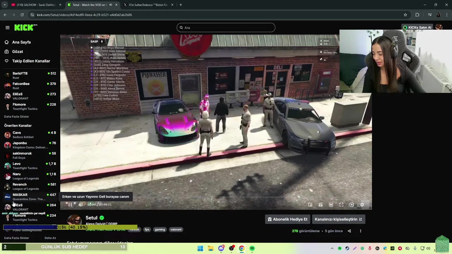This screenshot has height=254, width=452.
Task: Close the SultanTedesco X tab
Action: [x=172, y=5]
